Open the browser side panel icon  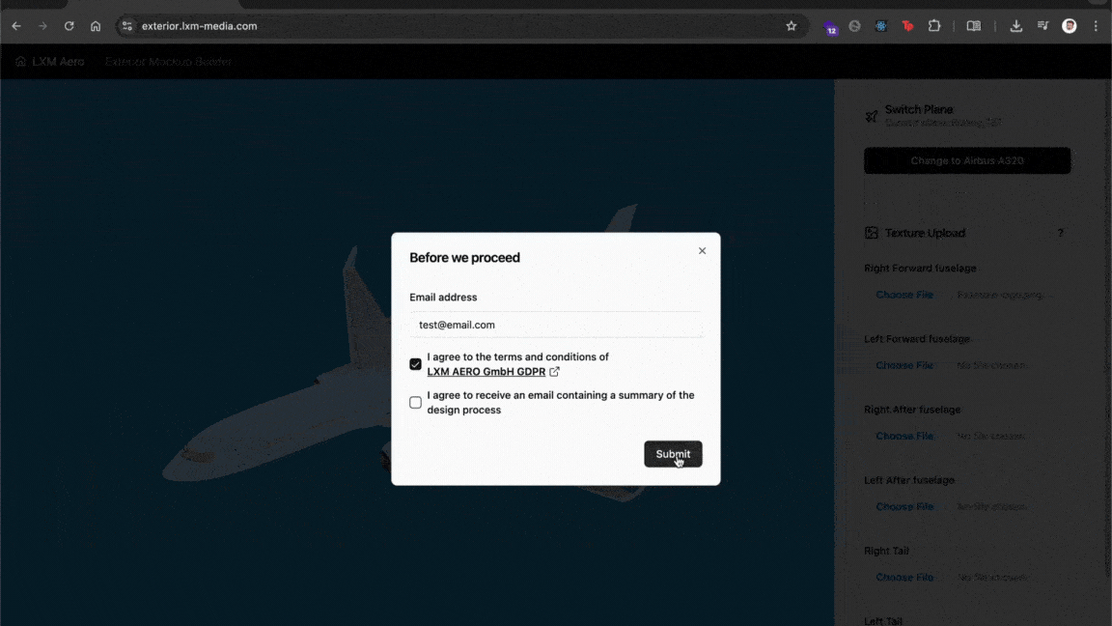974,26
